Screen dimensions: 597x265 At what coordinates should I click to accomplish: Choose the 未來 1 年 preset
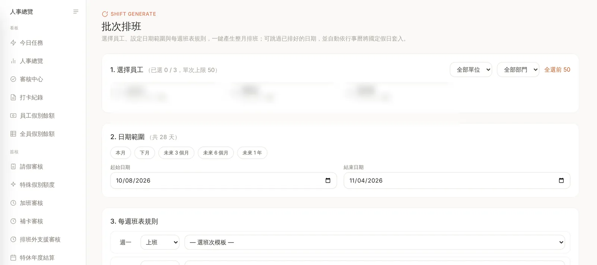[252, 153]
